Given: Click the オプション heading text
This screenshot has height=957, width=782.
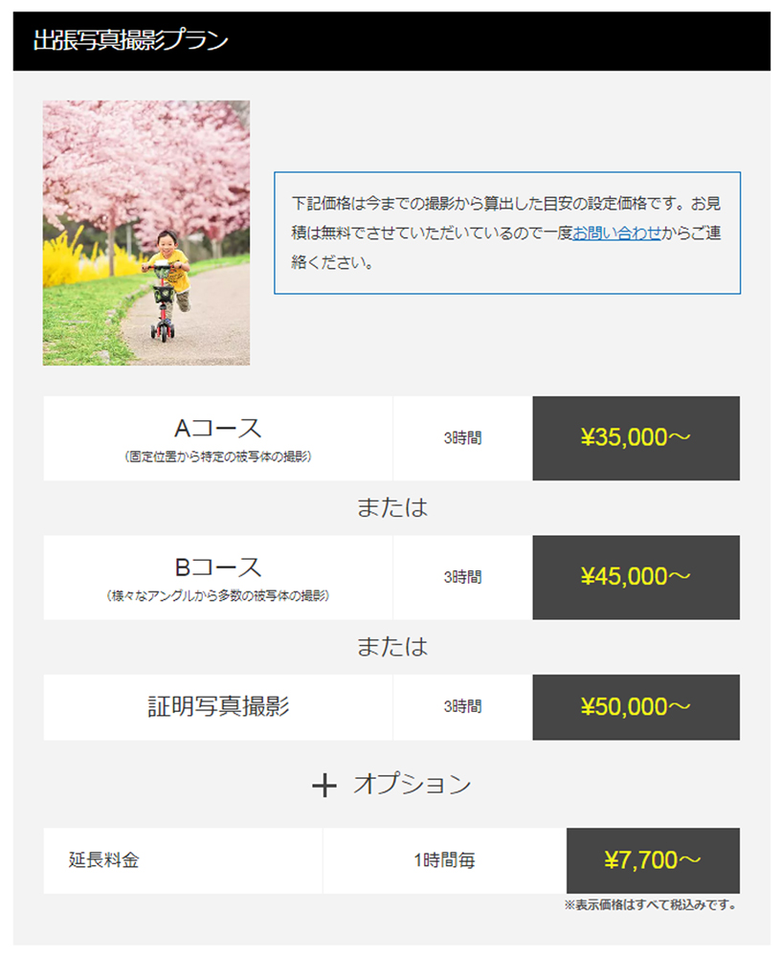Looking at the screenshot, I should 412,785.
